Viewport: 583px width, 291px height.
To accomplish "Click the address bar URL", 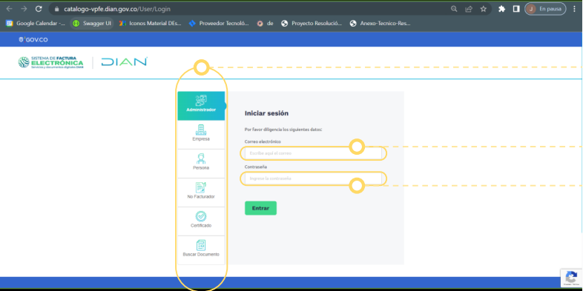I will (x=117, y=9).
